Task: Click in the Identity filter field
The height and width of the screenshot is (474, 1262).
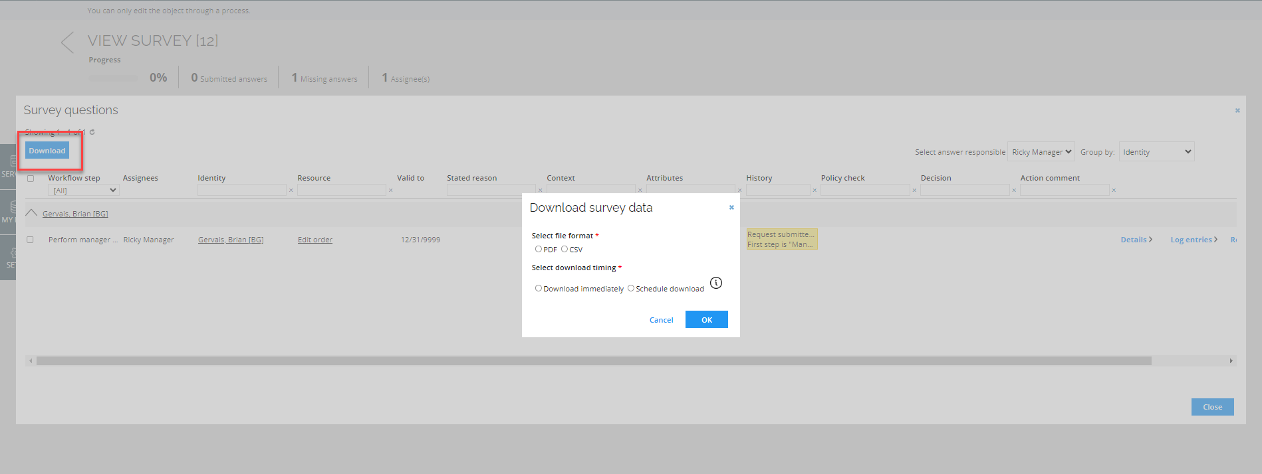Action: (x=242, y=191)
